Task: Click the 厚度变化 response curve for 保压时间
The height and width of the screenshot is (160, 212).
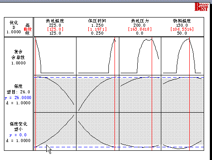Action: coord(90,135)
